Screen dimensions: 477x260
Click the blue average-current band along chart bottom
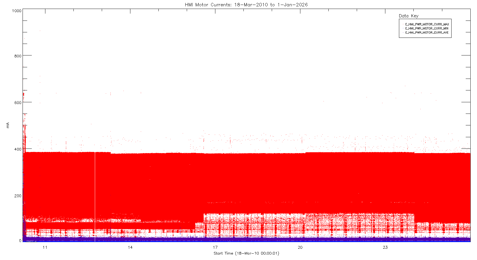pyautogui.click(x=246, y=239)
